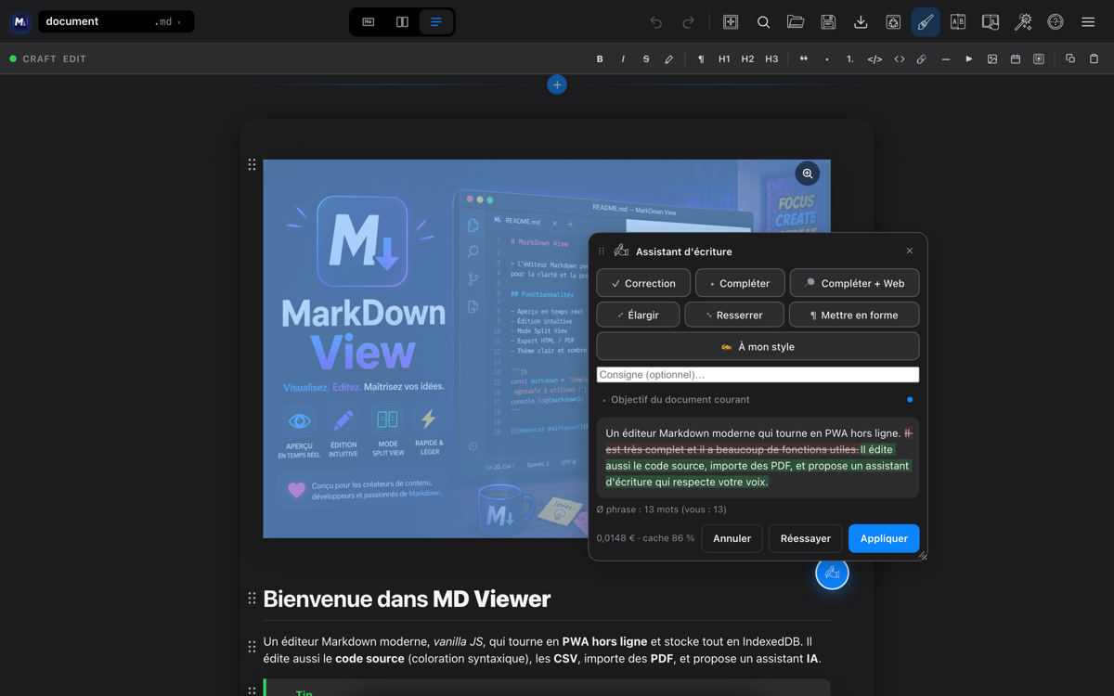This screenshot has height=696, width=1114.
Task: Click the À mon style button
Action: click(x=758, y=346)
